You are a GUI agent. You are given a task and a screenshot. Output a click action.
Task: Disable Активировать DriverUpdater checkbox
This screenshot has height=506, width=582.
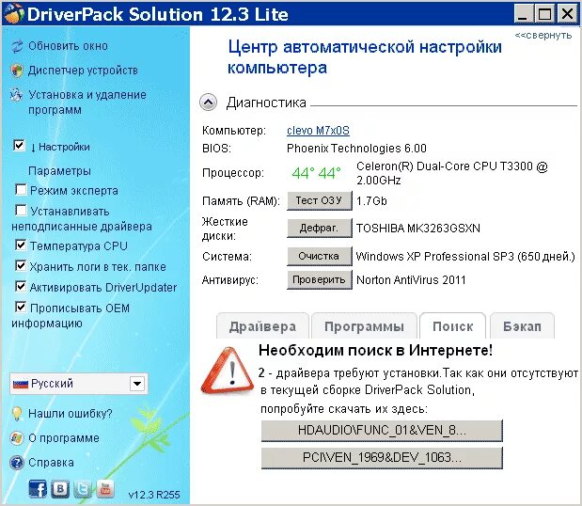[x=21, y=287]
